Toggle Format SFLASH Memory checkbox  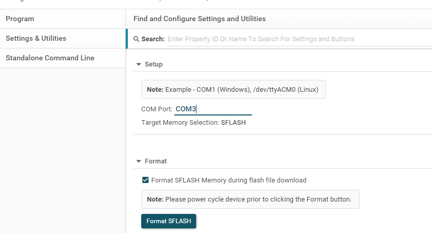tap(145, 180)
